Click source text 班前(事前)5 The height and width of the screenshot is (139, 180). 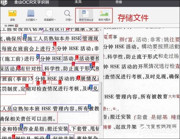click(x=18, y=79)
